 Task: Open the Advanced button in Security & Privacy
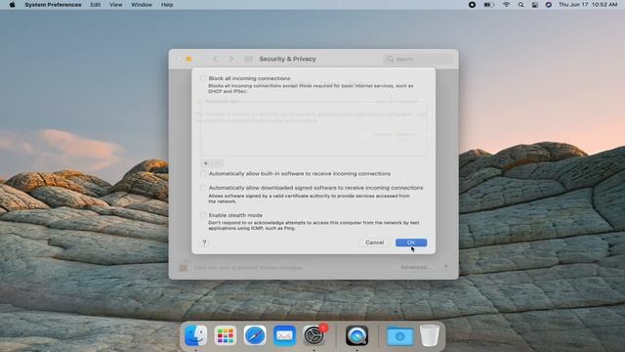coord(415,267)
